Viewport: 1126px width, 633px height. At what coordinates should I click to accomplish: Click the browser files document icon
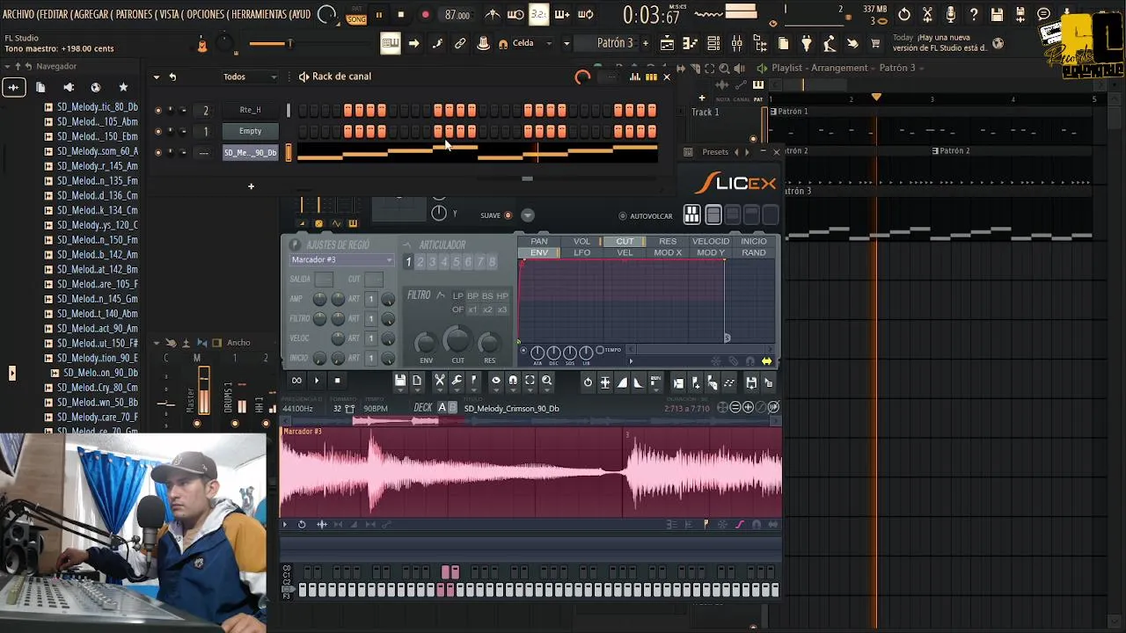click(x=40, y=87)
